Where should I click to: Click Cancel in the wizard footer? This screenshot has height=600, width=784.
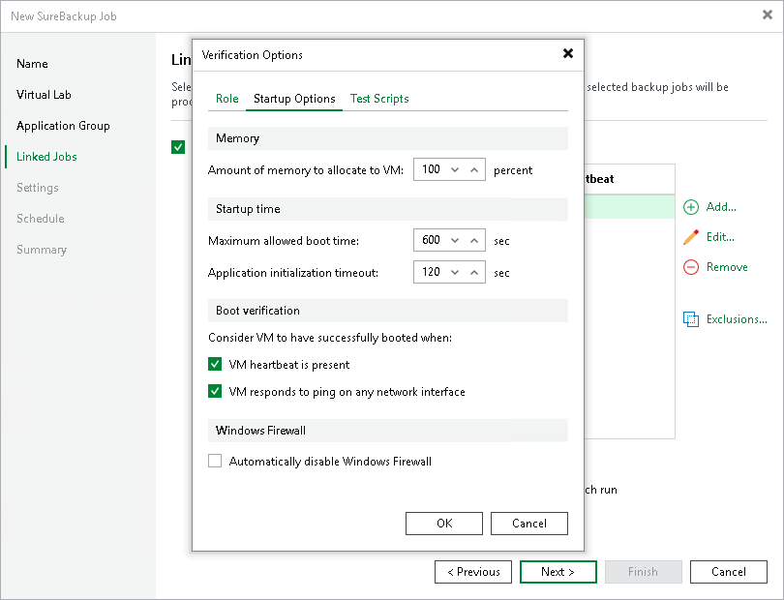729,572
